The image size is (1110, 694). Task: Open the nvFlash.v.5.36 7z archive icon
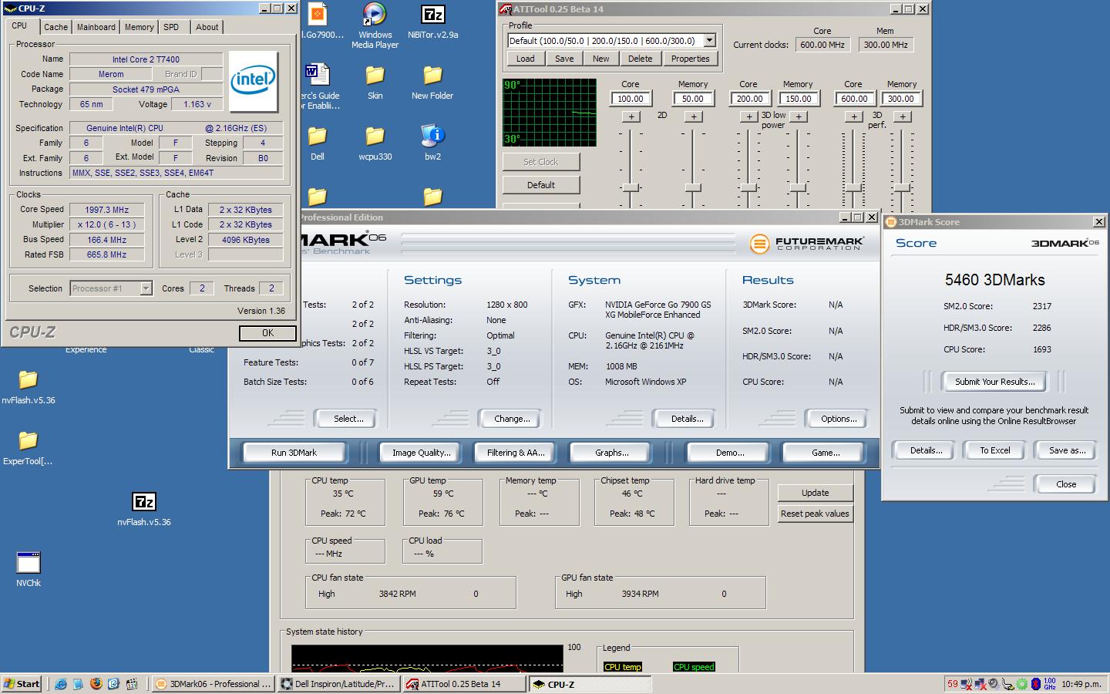[x=144, y=503]
